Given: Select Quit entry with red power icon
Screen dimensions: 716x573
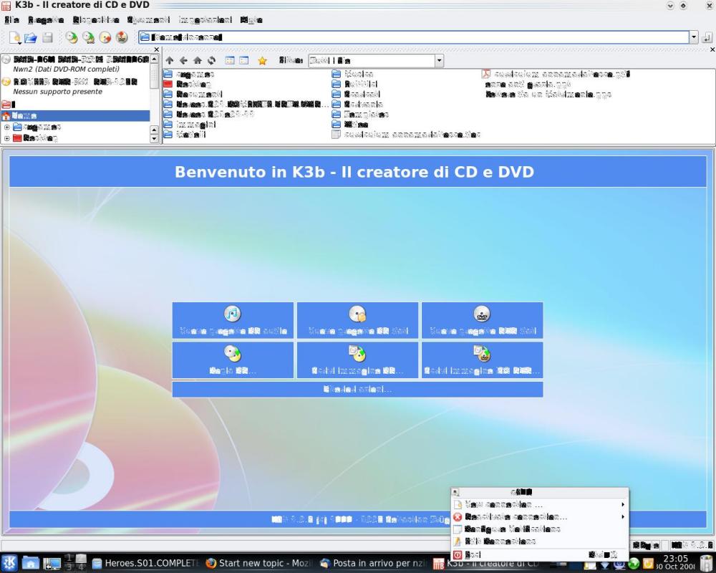Looking at the screenshot, I should [473, 554].
